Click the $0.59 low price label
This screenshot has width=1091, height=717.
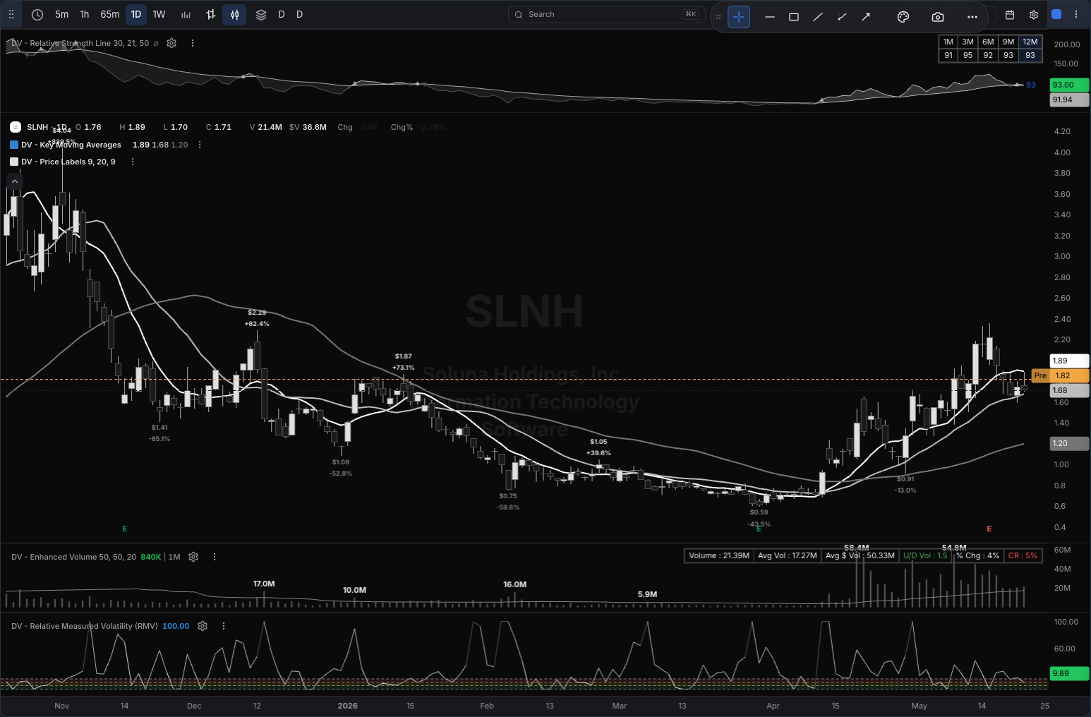coord(759,512)
